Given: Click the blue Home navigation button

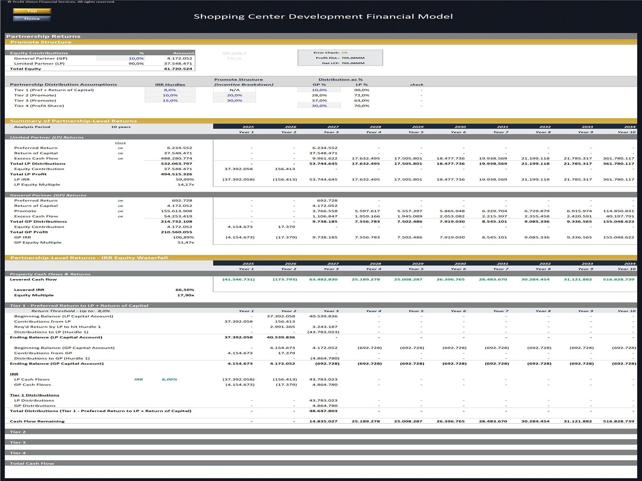Looking at the screenshot, I should click(x=32, y=18).
